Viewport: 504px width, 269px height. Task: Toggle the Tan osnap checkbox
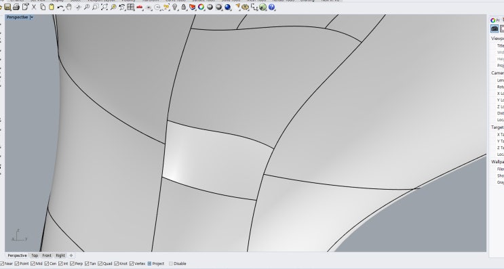point(87,264)
